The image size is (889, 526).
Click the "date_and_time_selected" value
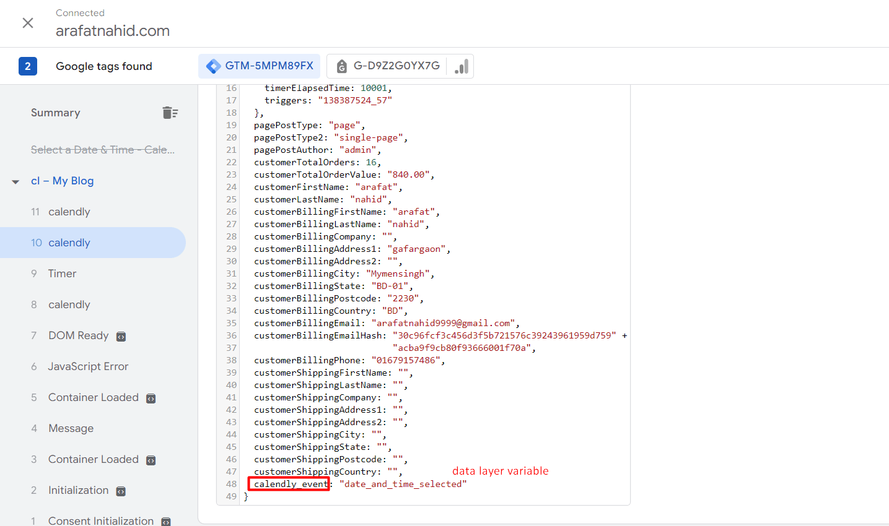[x=403, y=484]
